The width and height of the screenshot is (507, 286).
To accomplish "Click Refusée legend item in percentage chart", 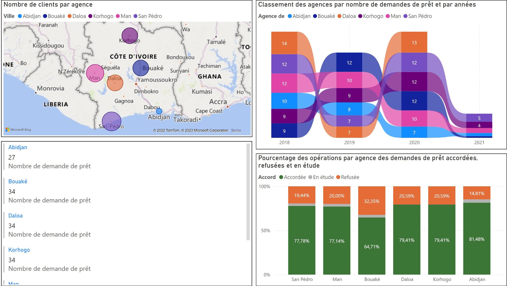I will point(348,177).
